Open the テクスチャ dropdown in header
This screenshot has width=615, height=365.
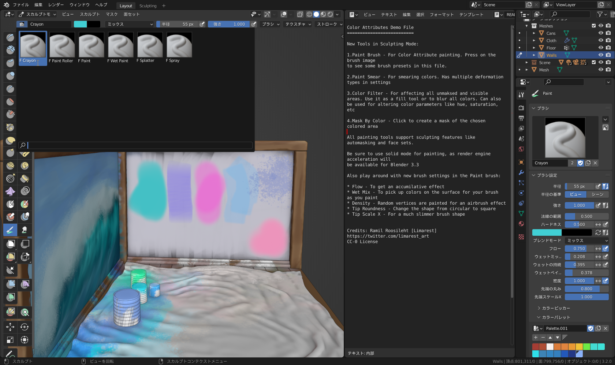[x=298, y=24]
